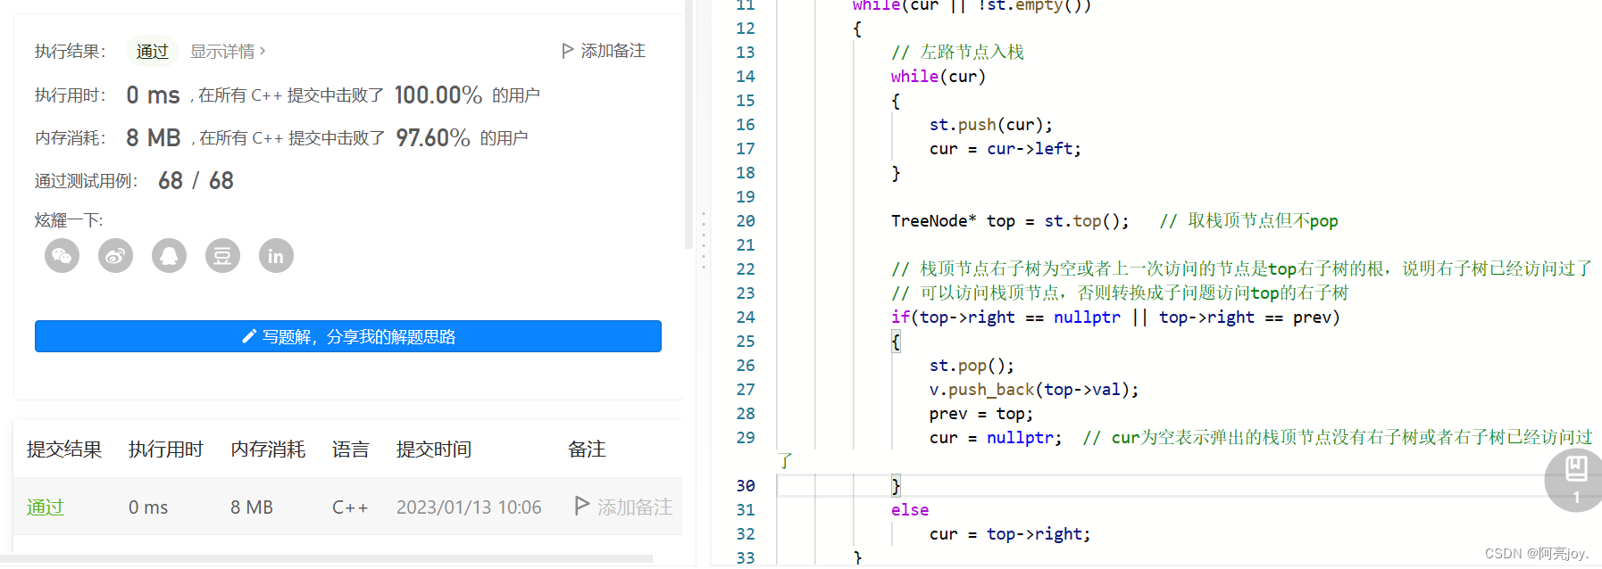Click line number 12 in the gutter
This screenshot has width=1602, height=569.
(746, 28)
